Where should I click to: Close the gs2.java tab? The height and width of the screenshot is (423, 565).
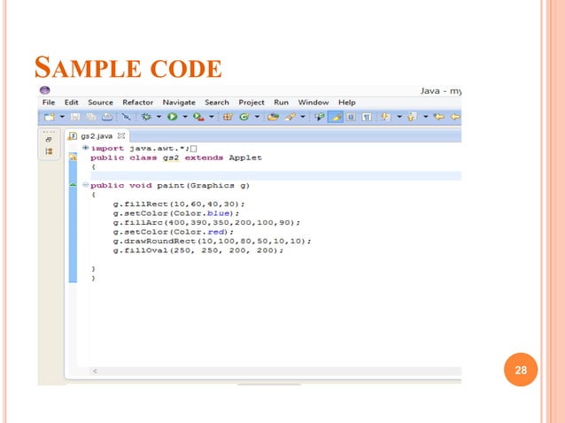pyautogui.click(x=121, y=135)
